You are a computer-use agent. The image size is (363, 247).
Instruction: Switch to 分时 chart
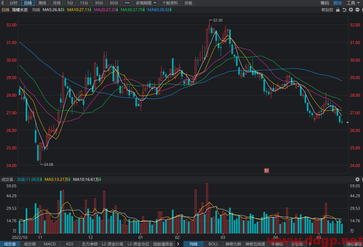click(13, 3)
